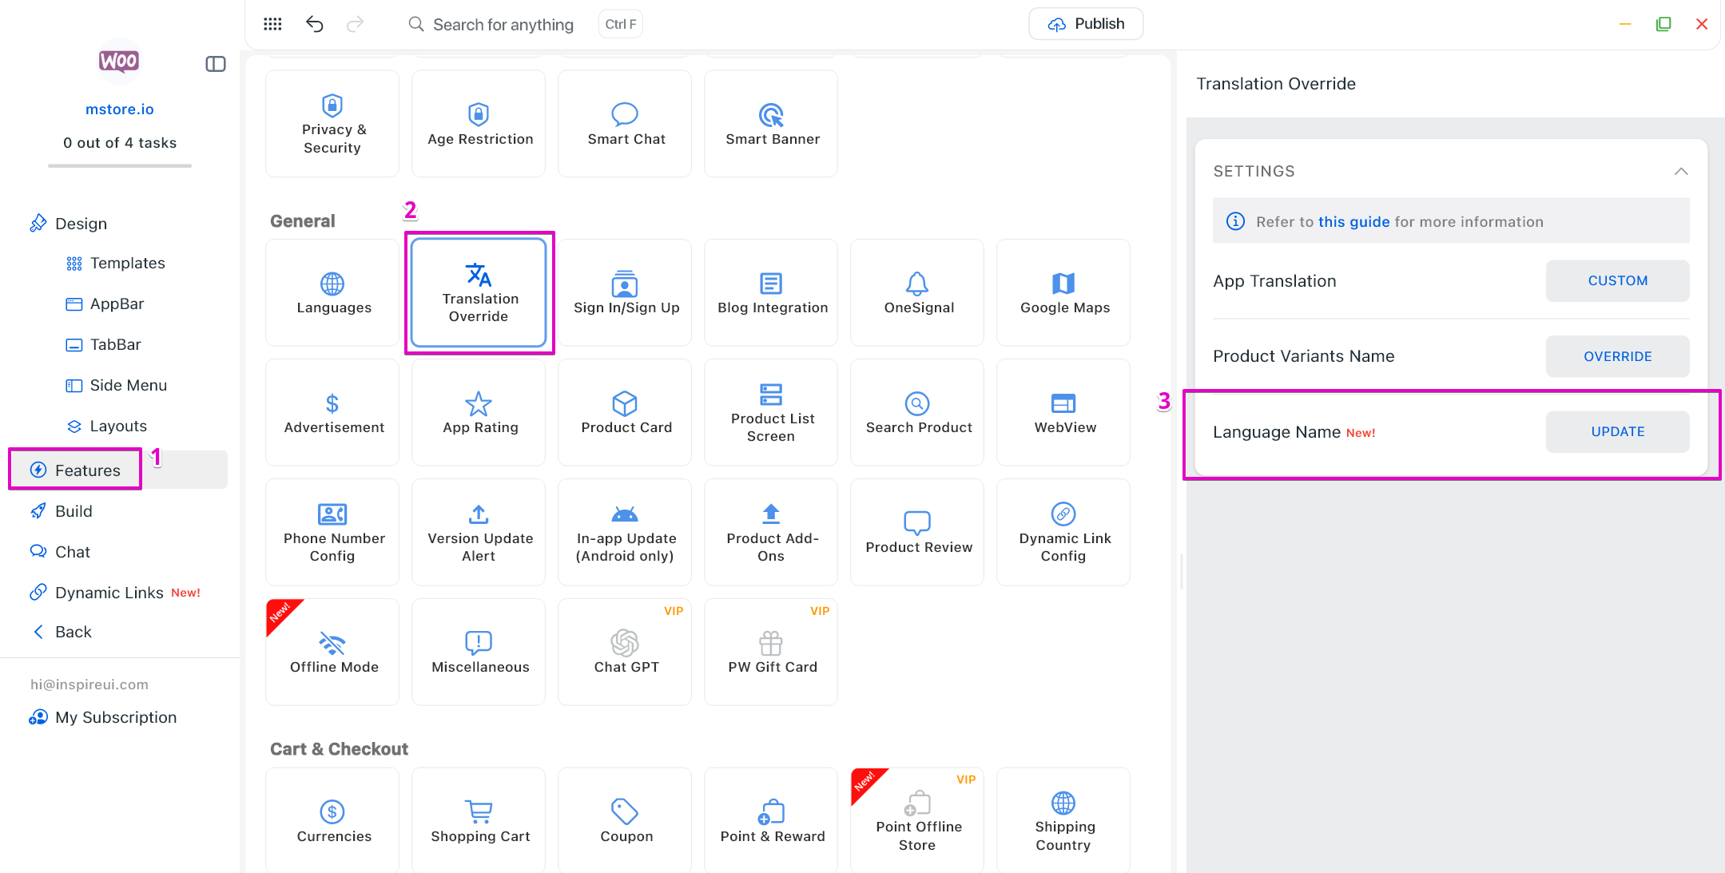Select Build in the left sidebar
The width and height of the screenshot is (1725, 873).
coord(74,511)
